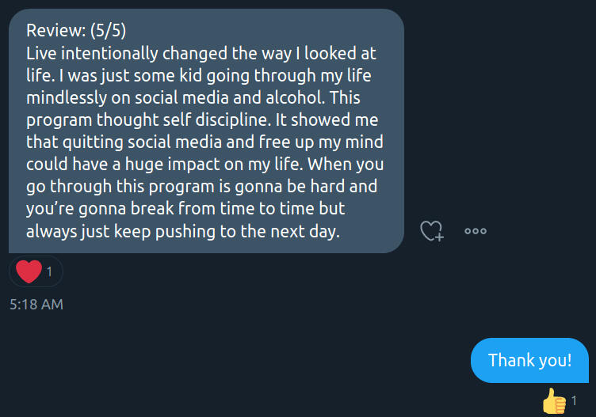Click the "(5/5)" rating text

coord(108,31)
